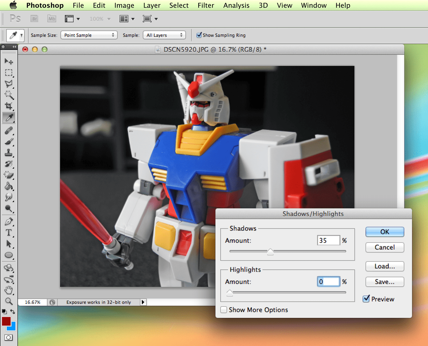Open the Layer menu

pos(152,5)
